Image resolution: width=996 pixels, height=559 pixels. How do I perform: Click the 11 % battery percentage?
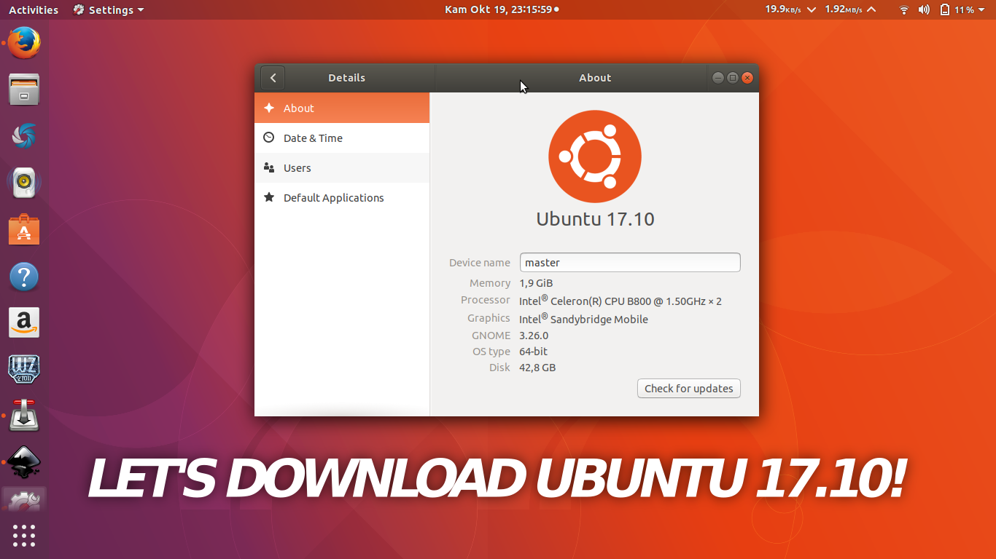965,10
